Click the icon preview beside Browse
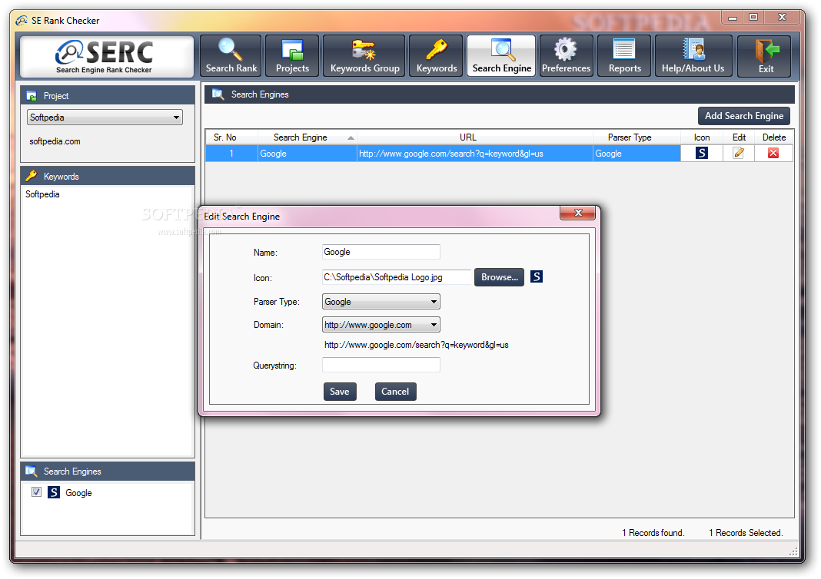The width and height of the screenshot is (821, 579). pyautogui.click(x=536, y=276)
